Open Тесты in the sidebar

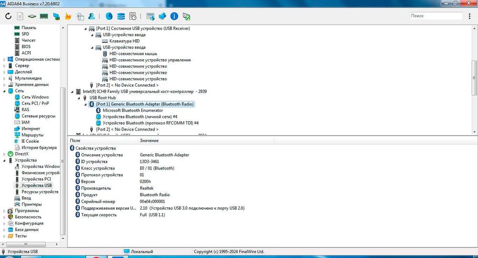coord(21,236)
